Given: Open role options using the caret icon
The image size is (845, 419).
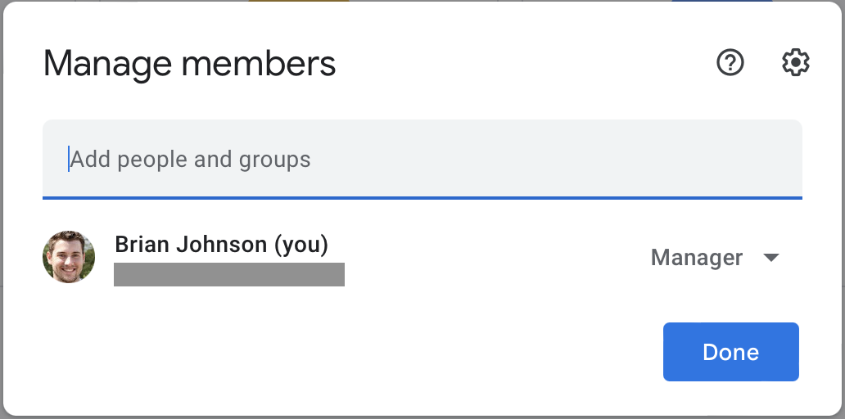Looking at the screenshot, I should (771, 258).
